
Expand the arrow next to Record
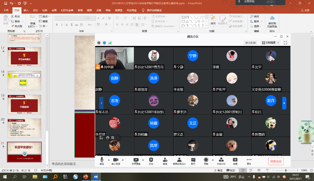click(212, 160)
